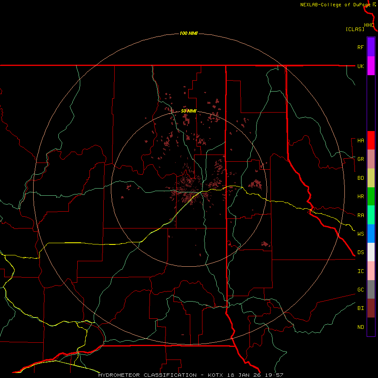Click the ND legend label
Screen dimensions: 378x378
coord(361,327)
